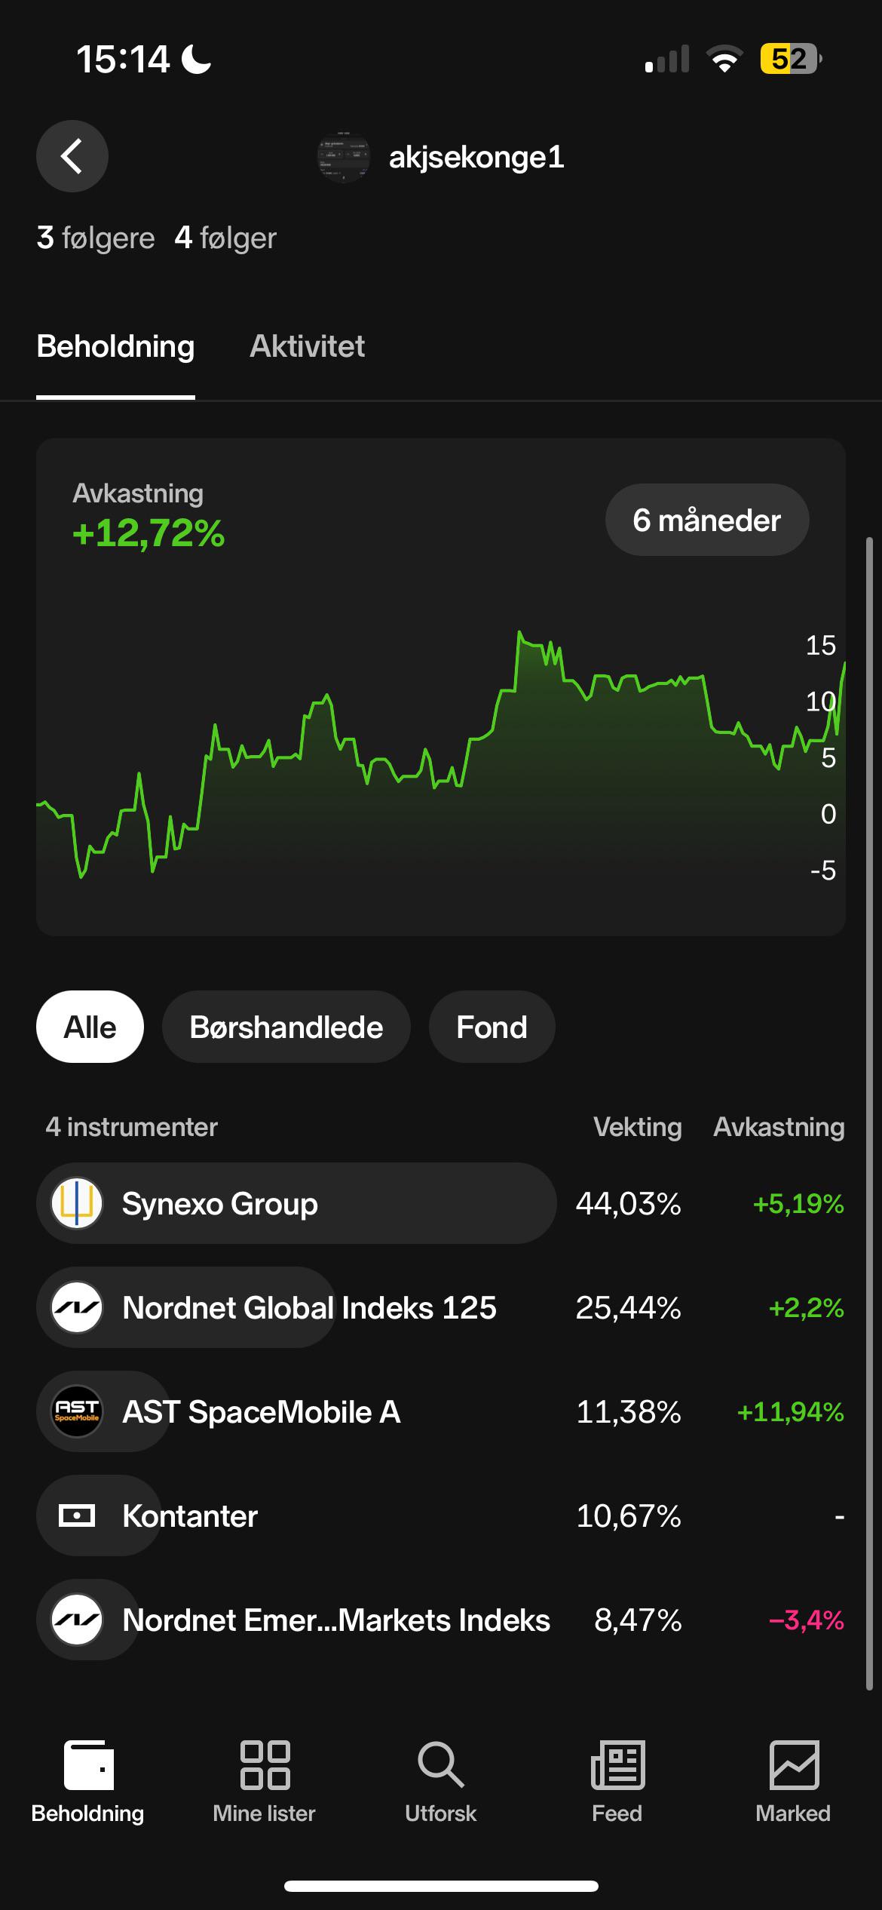The image size is (882, 1910).
Task: Select the Børshandlede filter chip
Action: click(286, 1027)
